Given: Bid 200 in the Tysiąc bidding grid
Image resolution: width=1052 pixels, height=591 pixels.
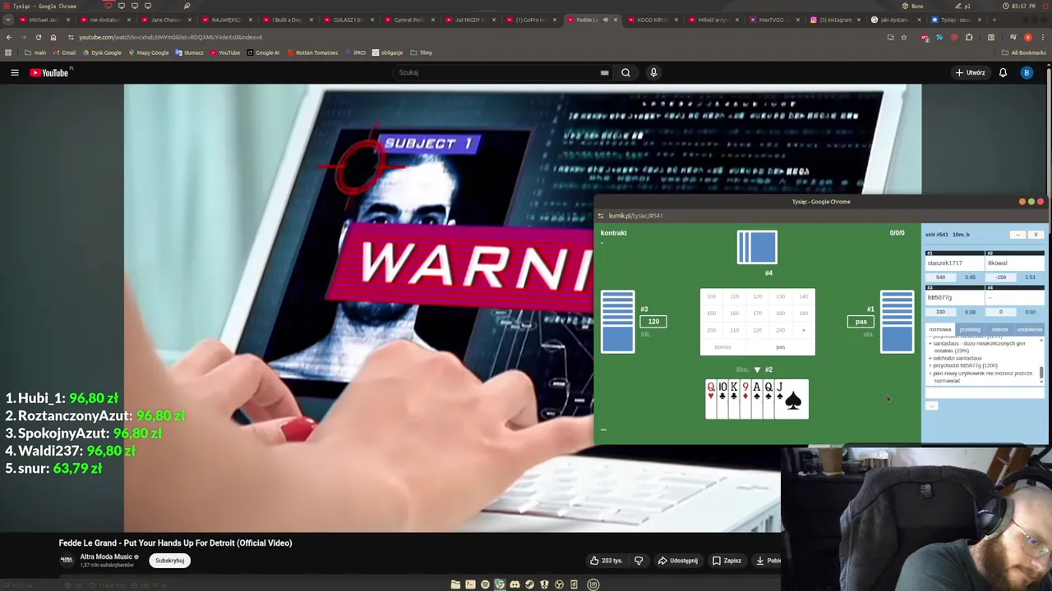Looking at the screenshot, I should click(x=711, y=330).
